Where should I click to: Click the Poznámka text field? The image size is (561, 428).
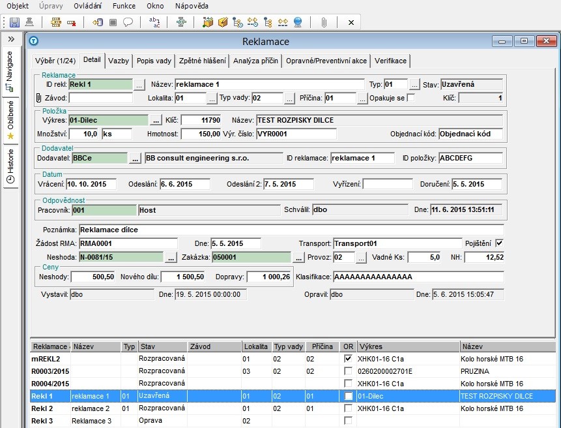point(291,230)
